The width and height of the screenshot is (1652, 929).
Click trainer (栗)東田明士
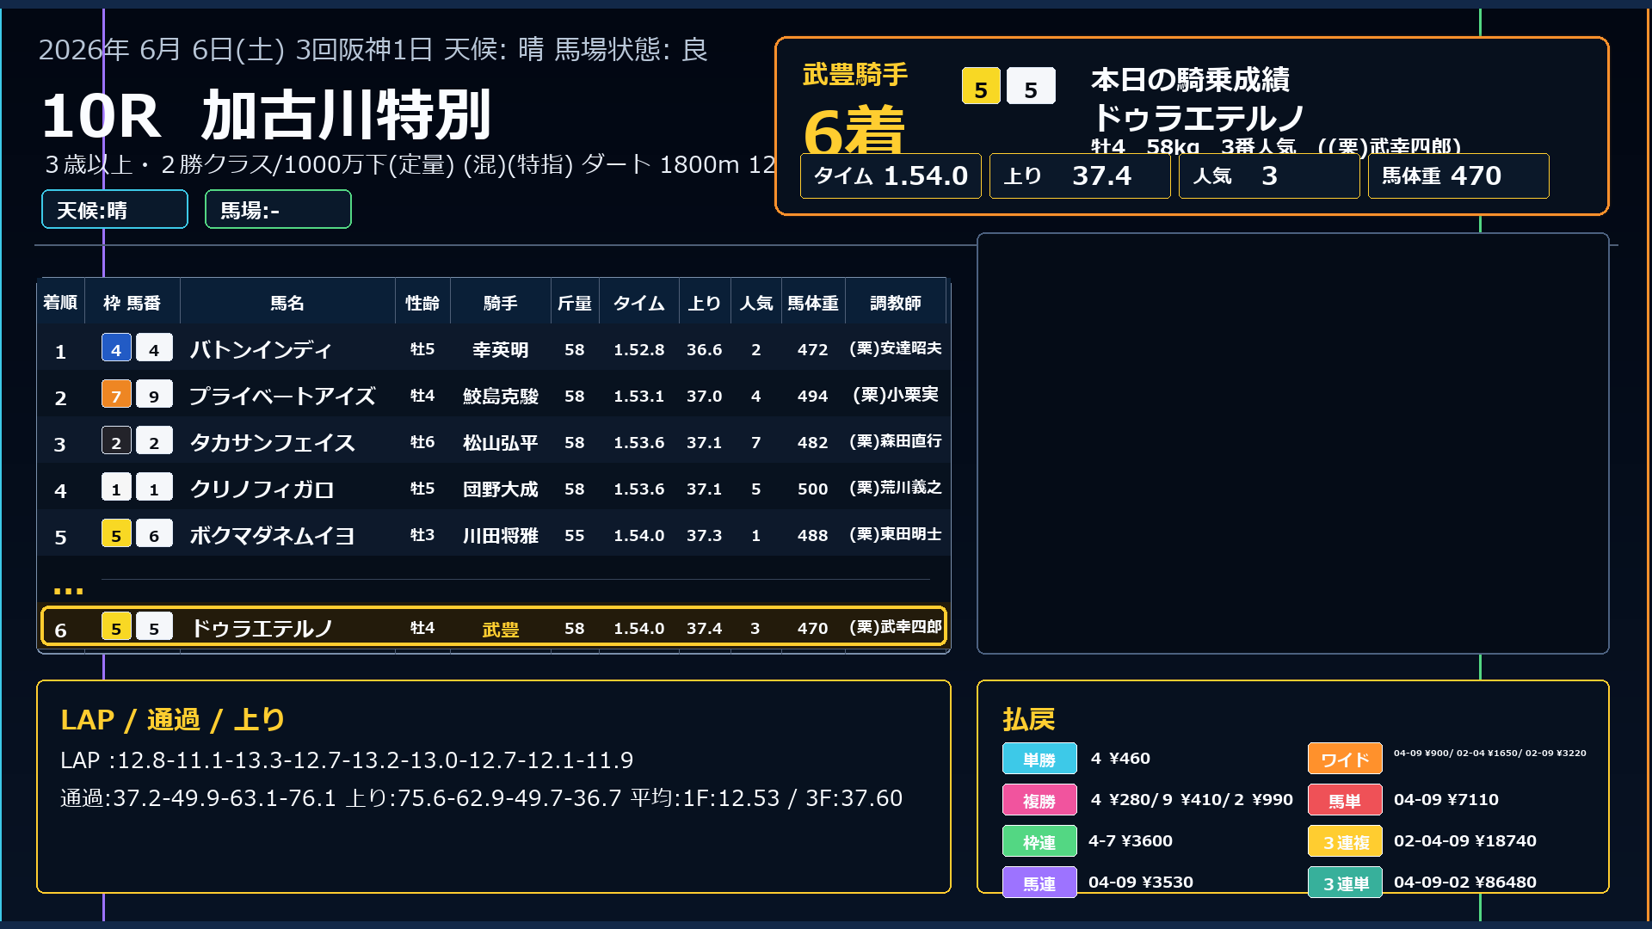tap(896, 533)
